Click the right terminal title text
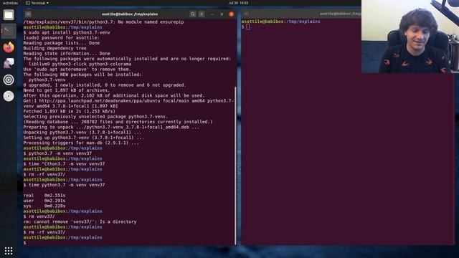 pos(341,14)
